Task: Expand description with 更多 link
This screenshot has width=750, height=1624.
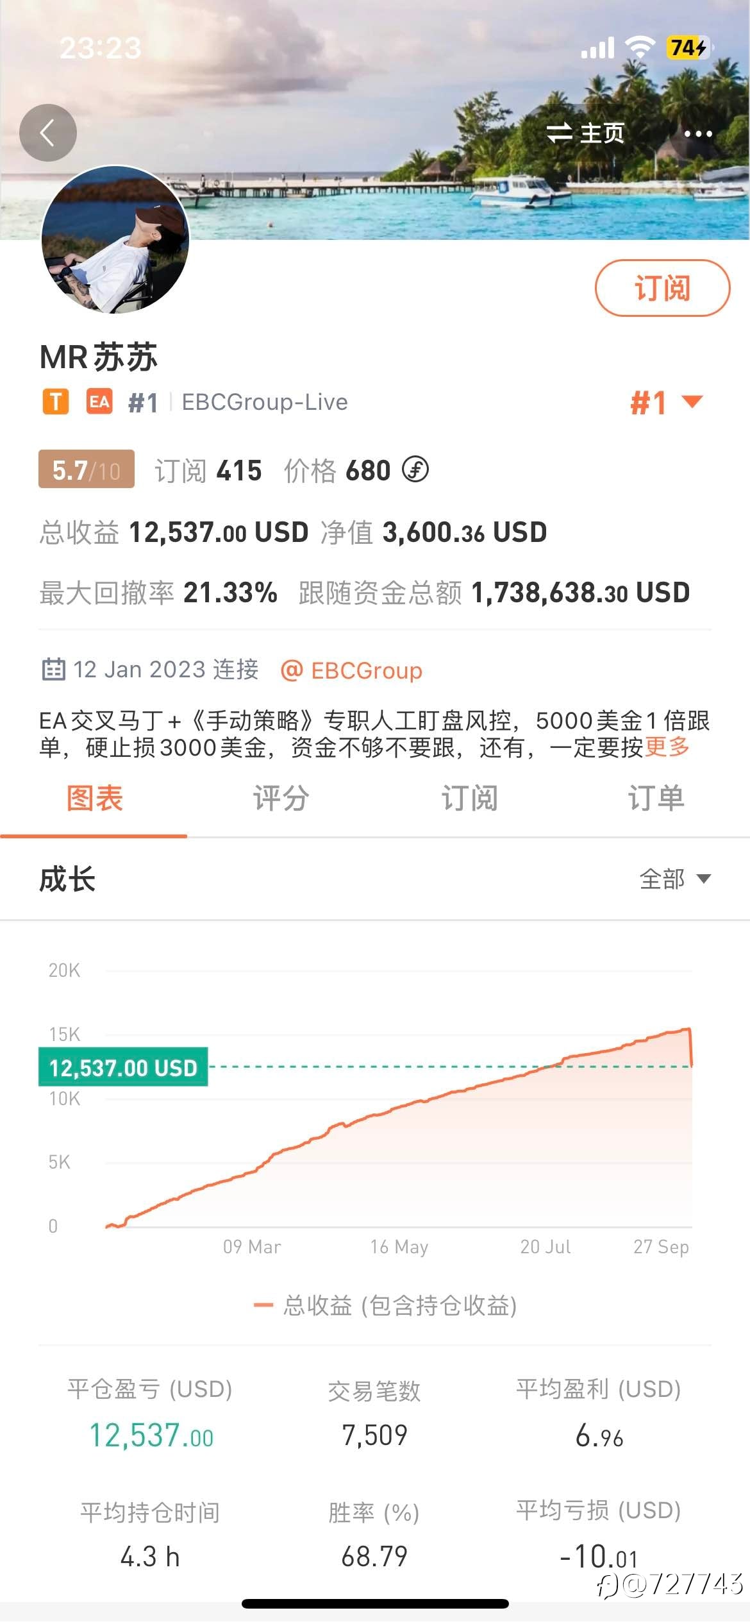Action: 667,747
